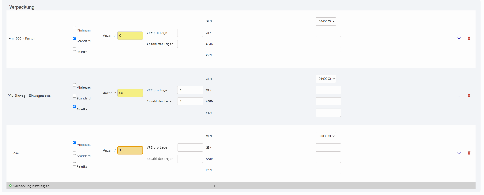The image size is (484, 195).
Task: Uncheck Standard for f4m_986 Karton
Action: pos(74,38)
